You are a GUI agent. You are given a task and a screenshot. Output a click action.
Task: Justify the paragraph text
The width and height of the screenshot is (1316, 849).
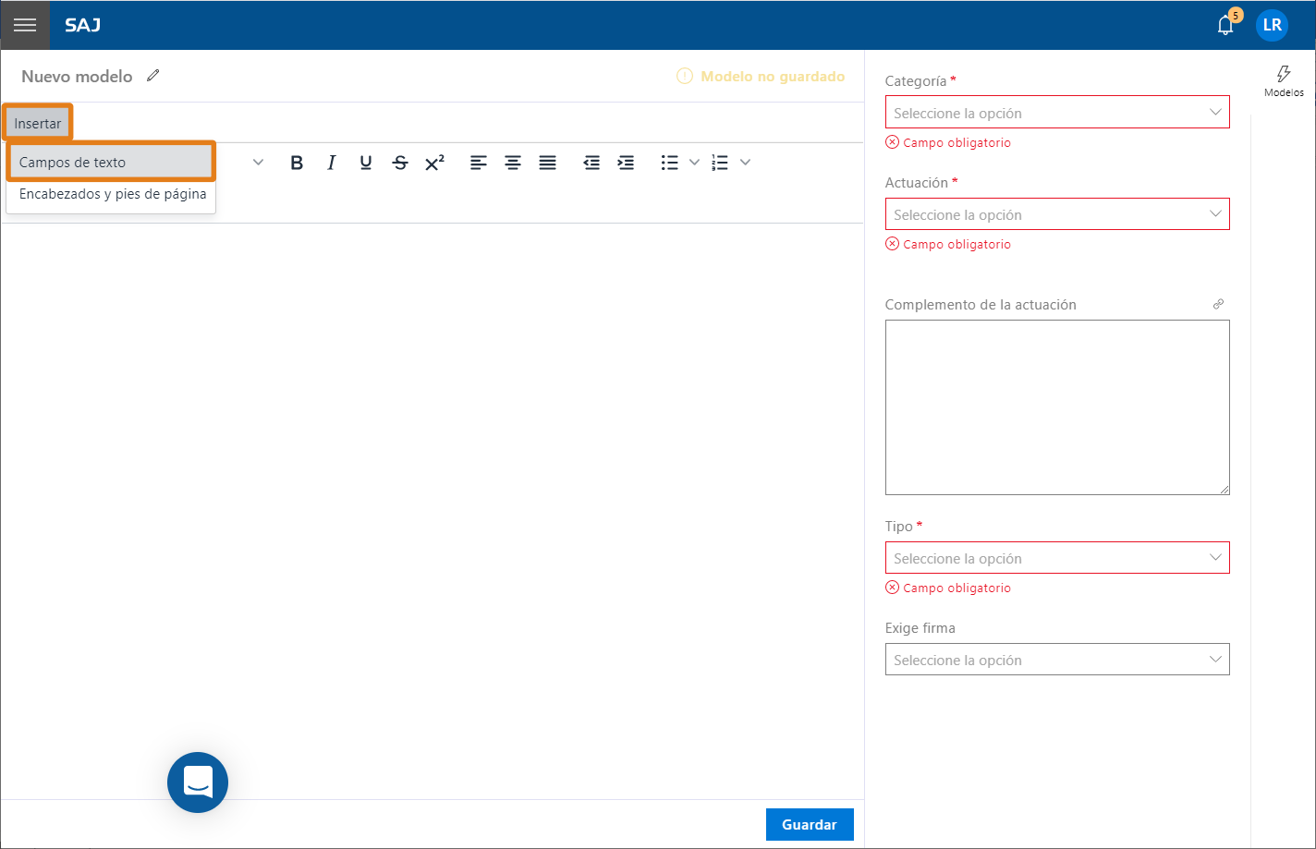(548, 163)
